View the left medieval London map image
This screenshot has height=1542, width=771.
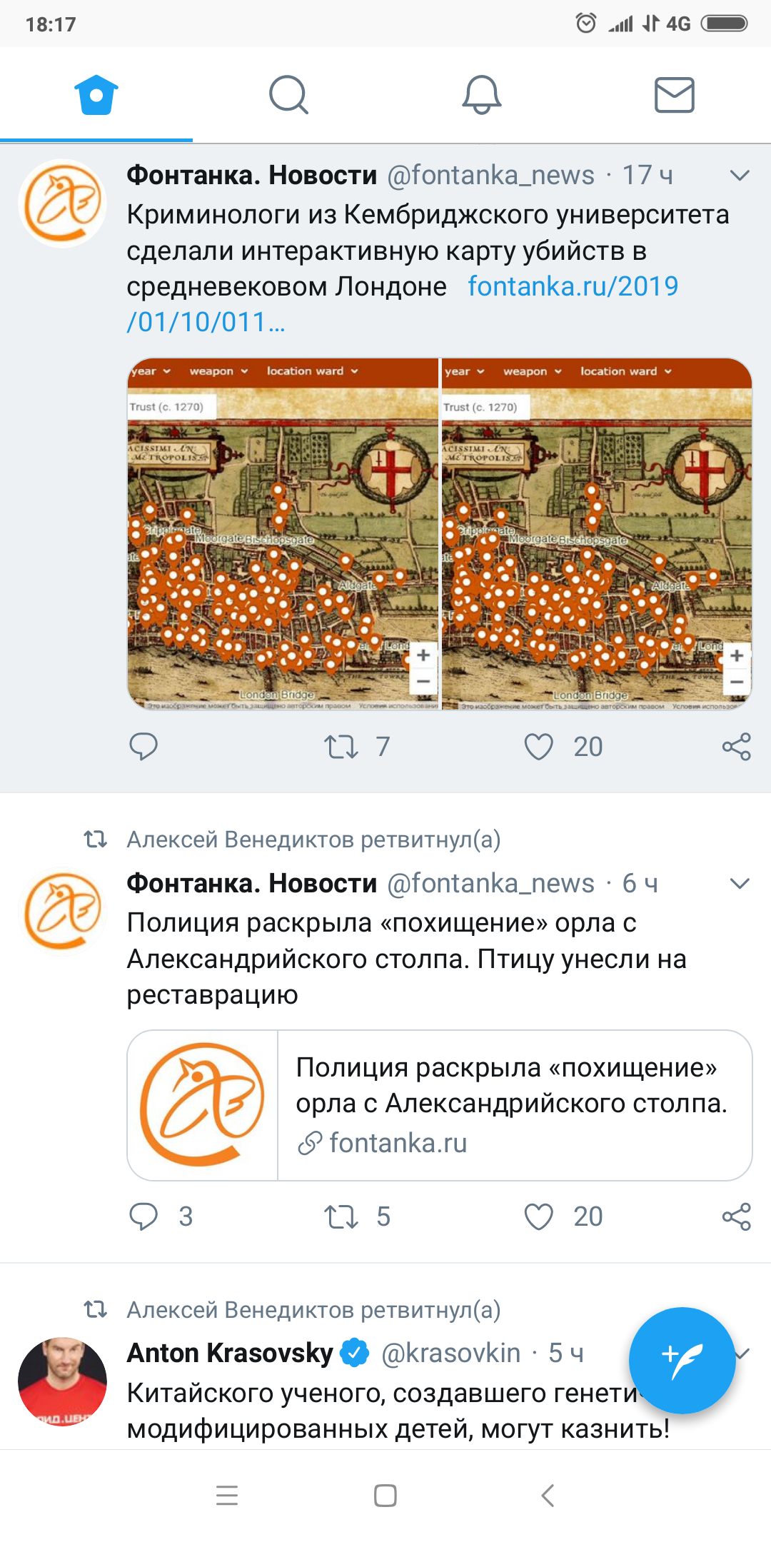(283, 534)
